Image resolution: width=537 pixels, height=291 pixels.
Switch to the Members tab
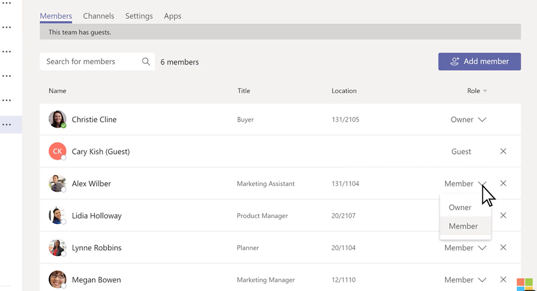[56, 16]
